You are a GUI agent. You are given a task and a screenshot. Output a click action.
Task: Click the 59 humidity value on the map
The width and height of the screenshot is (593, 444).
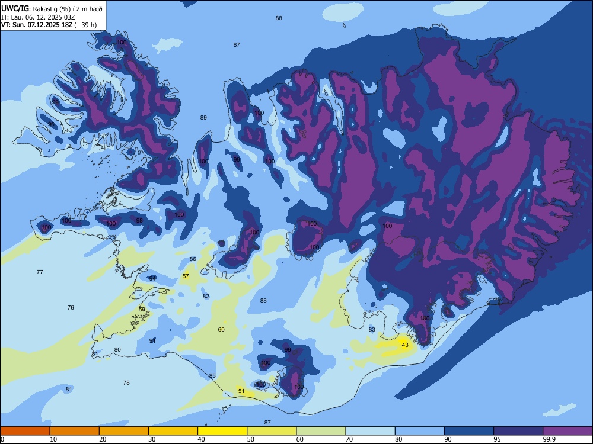142,309
